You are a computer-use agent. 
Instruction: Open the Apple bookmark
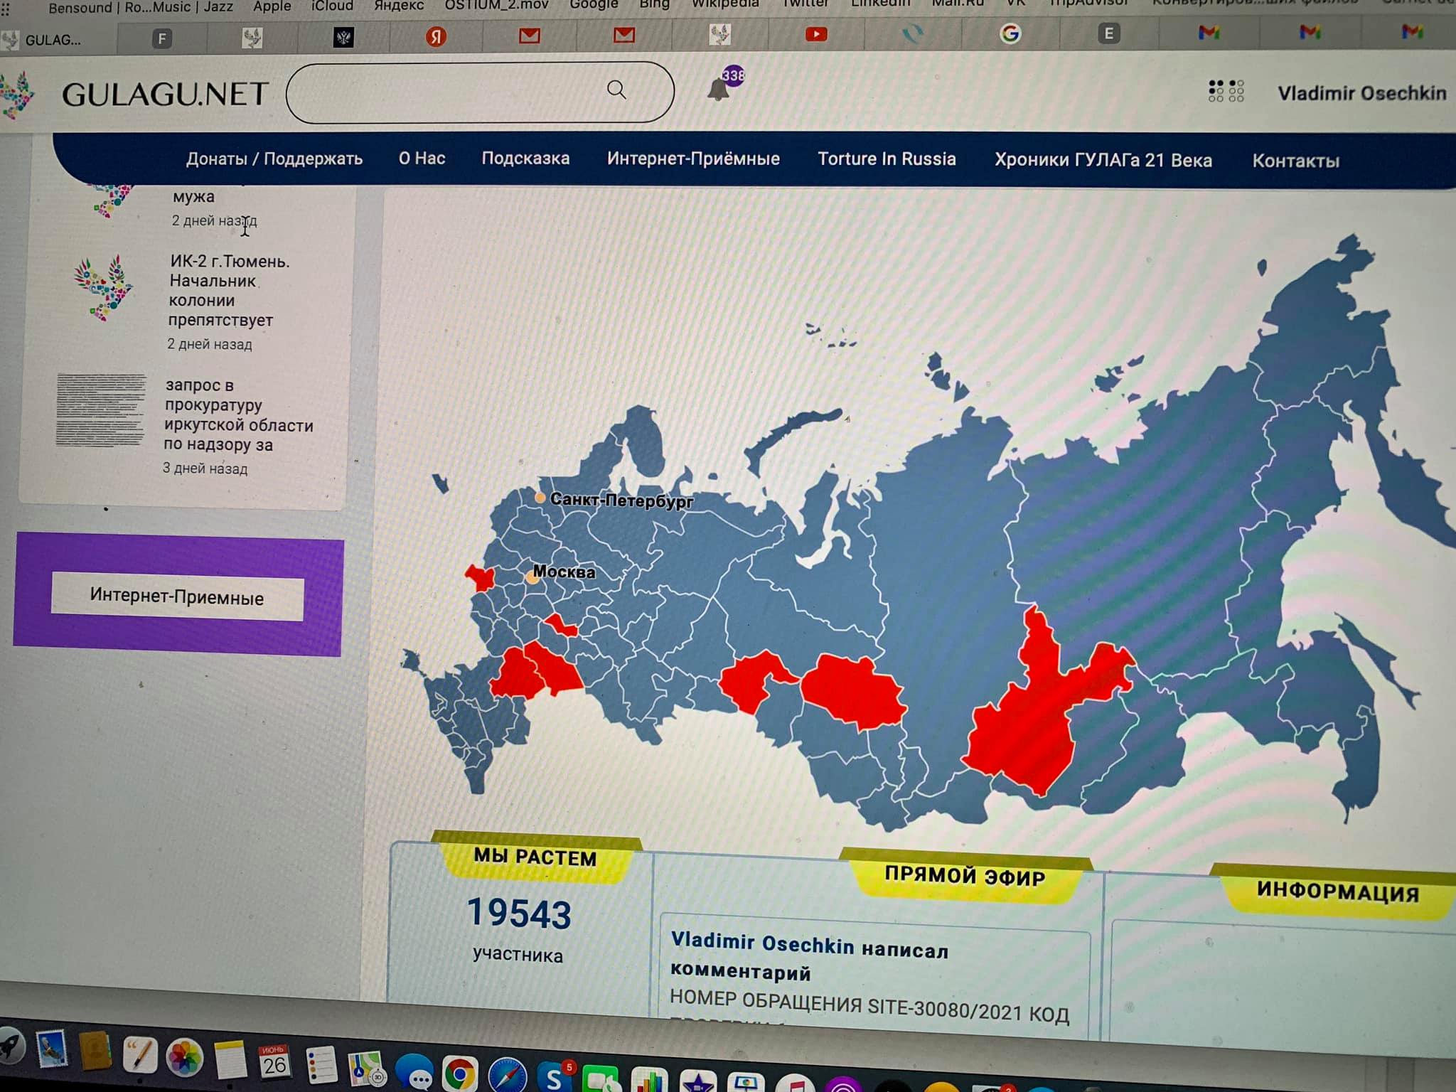272,6
